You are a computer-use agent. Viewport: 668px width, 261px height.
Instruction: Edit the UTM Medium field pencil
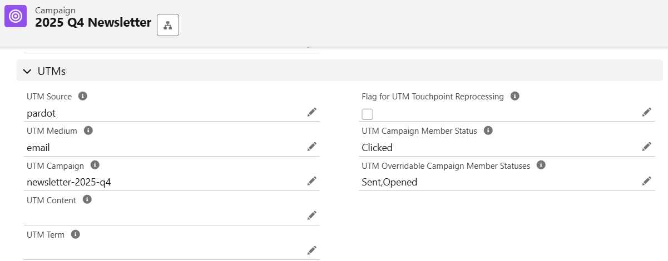coord(312,147)
